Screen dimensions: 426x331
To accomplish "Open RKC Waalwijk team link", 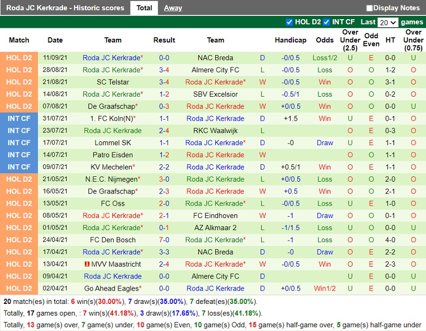I will pyautogui.click(x=215, y=131).
